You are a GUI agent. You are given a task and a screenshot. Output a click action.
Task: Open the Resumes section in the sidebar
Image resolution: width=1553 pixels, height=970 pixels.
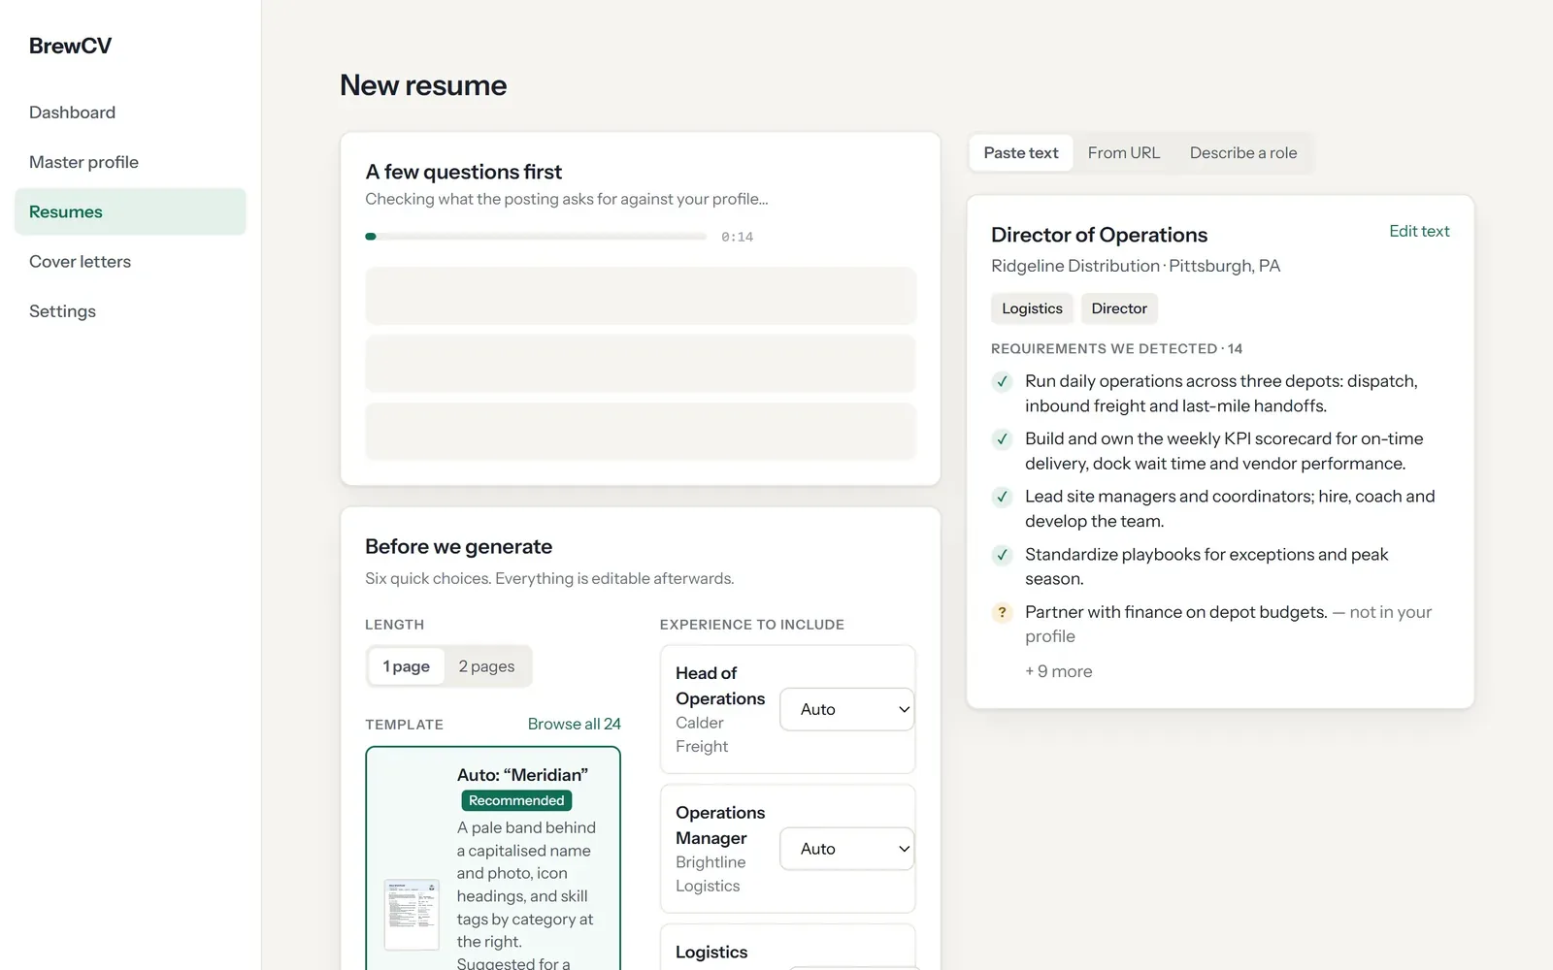click(130, 211)
